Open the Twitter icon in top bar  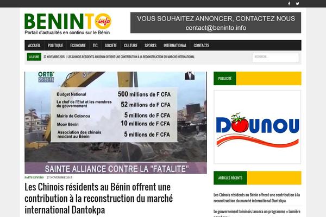coord(298,4)
